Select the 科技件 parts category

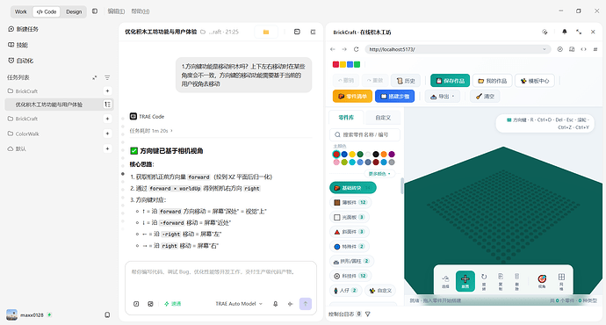pos(350,276)
